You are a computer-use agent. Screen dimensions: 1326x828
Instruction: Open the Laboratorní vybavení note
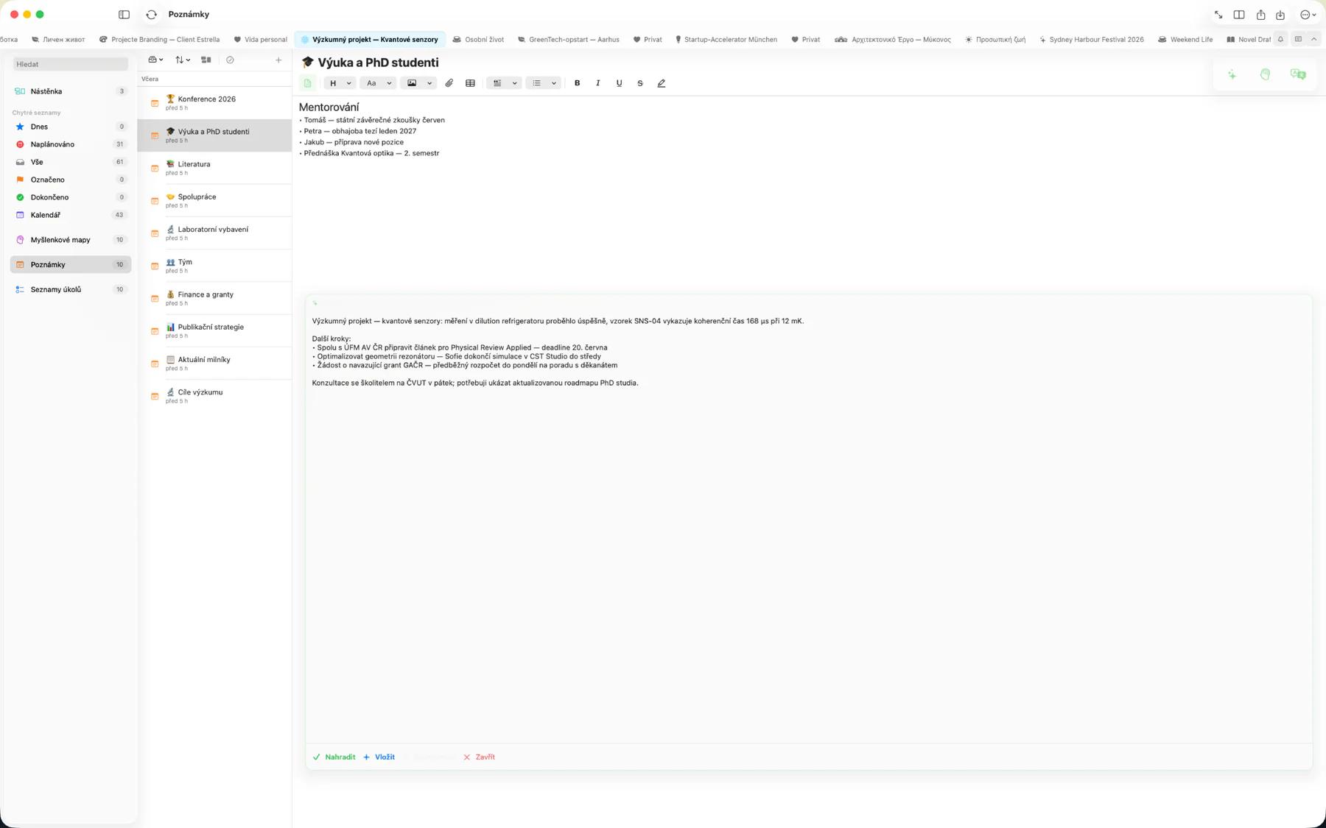(x=214, y=233)
